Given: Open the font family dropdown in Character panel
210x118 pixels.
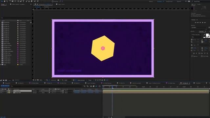Looking at the screenshot, I should tap(197, 35).
